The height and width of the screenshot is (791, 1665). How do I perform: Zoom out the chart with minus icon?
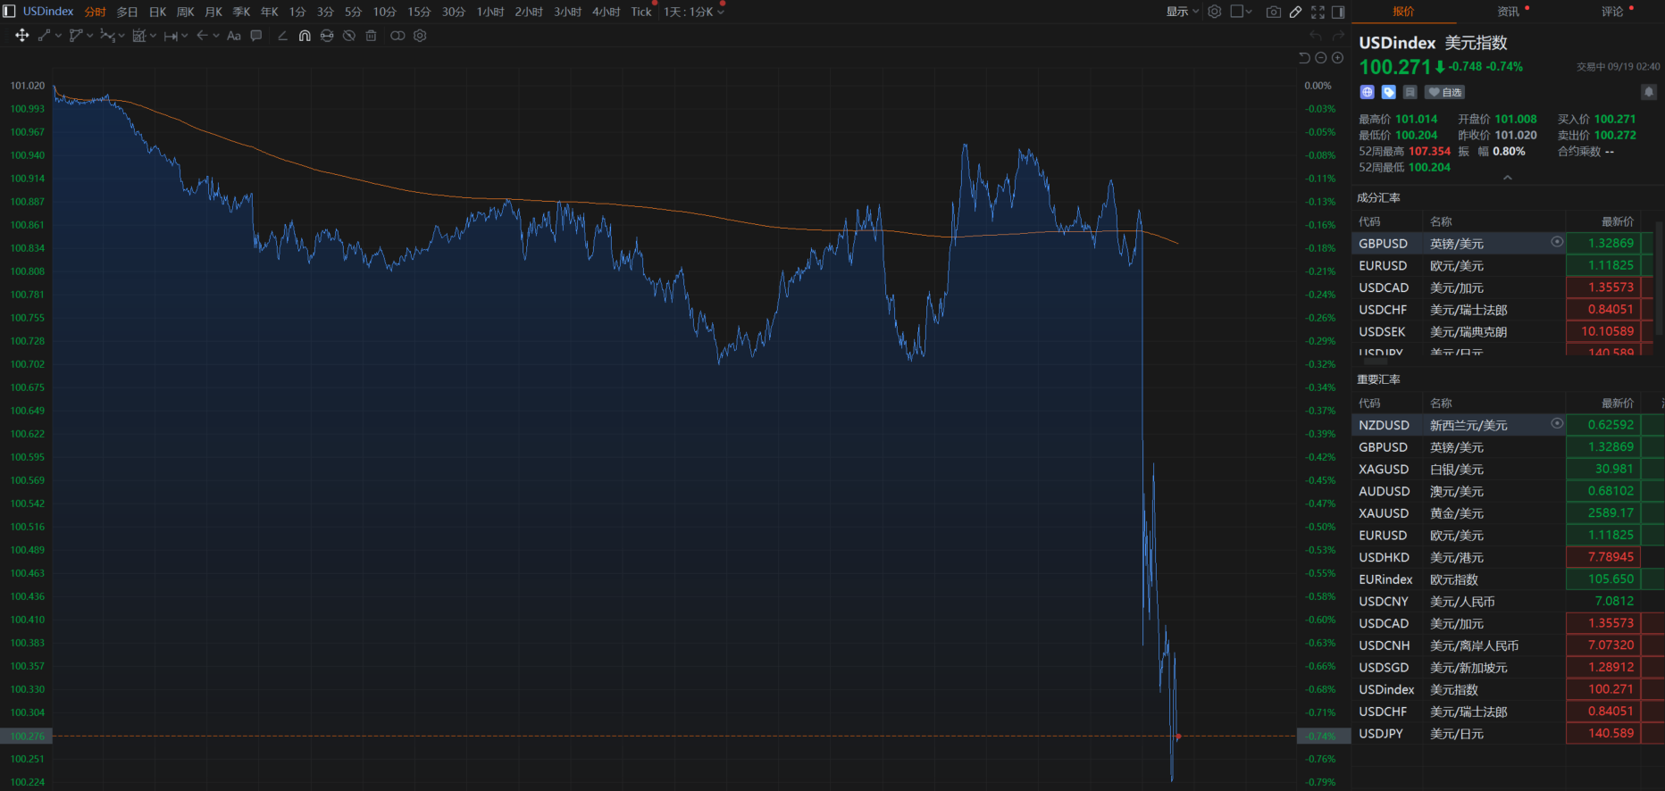1321,58
